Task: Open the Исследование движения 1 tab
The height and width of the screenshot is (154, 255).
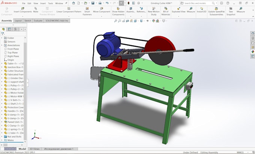Action: [59, 149]
